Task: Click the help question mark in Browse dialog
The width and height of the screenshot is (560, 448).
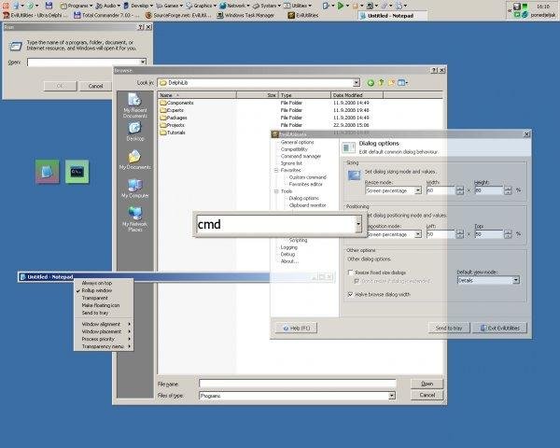Action: pyautogui.click(x=434, y=70)
